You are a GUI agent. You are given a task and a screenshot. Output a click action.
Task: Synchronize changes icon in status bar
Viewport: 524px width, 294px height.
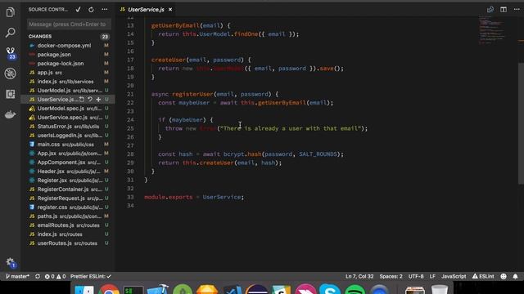click(x=38, y=276)
